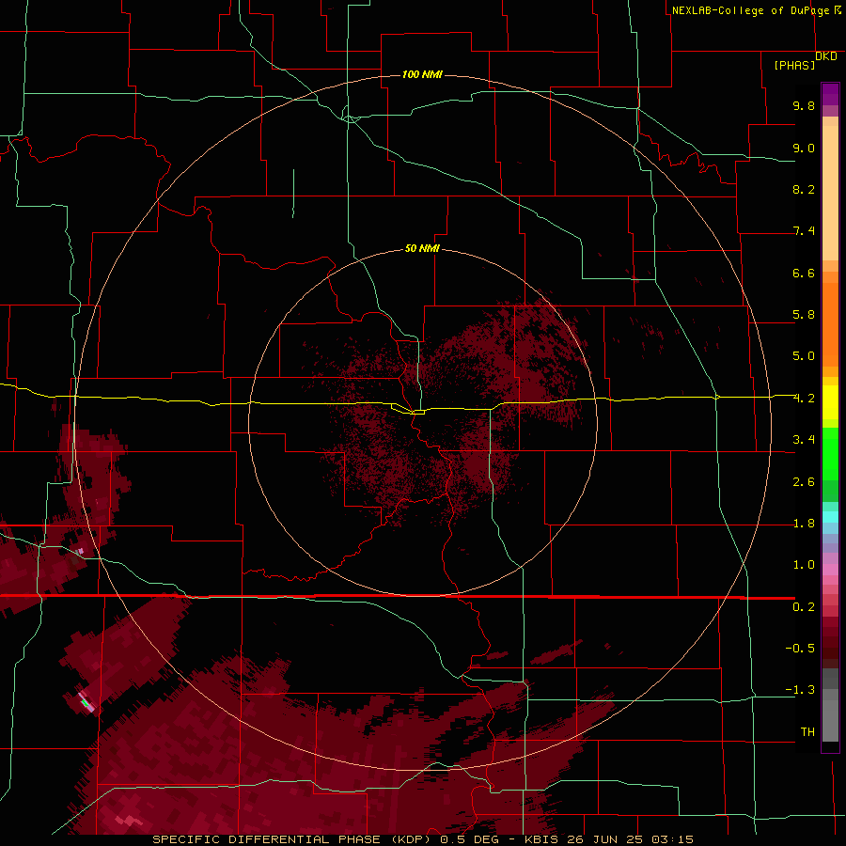Click the 5.0 legend value
The width and height of the screenshot is (846, 846).
pos(804,356)
